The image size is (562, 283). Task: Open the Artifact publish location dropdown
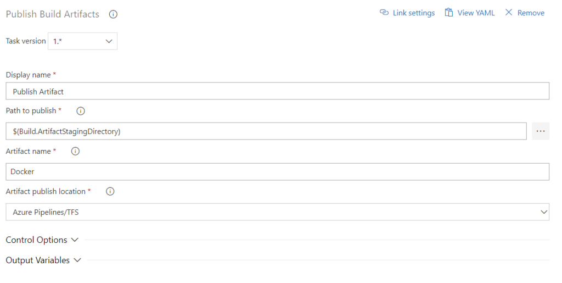(x=277, y=212)
